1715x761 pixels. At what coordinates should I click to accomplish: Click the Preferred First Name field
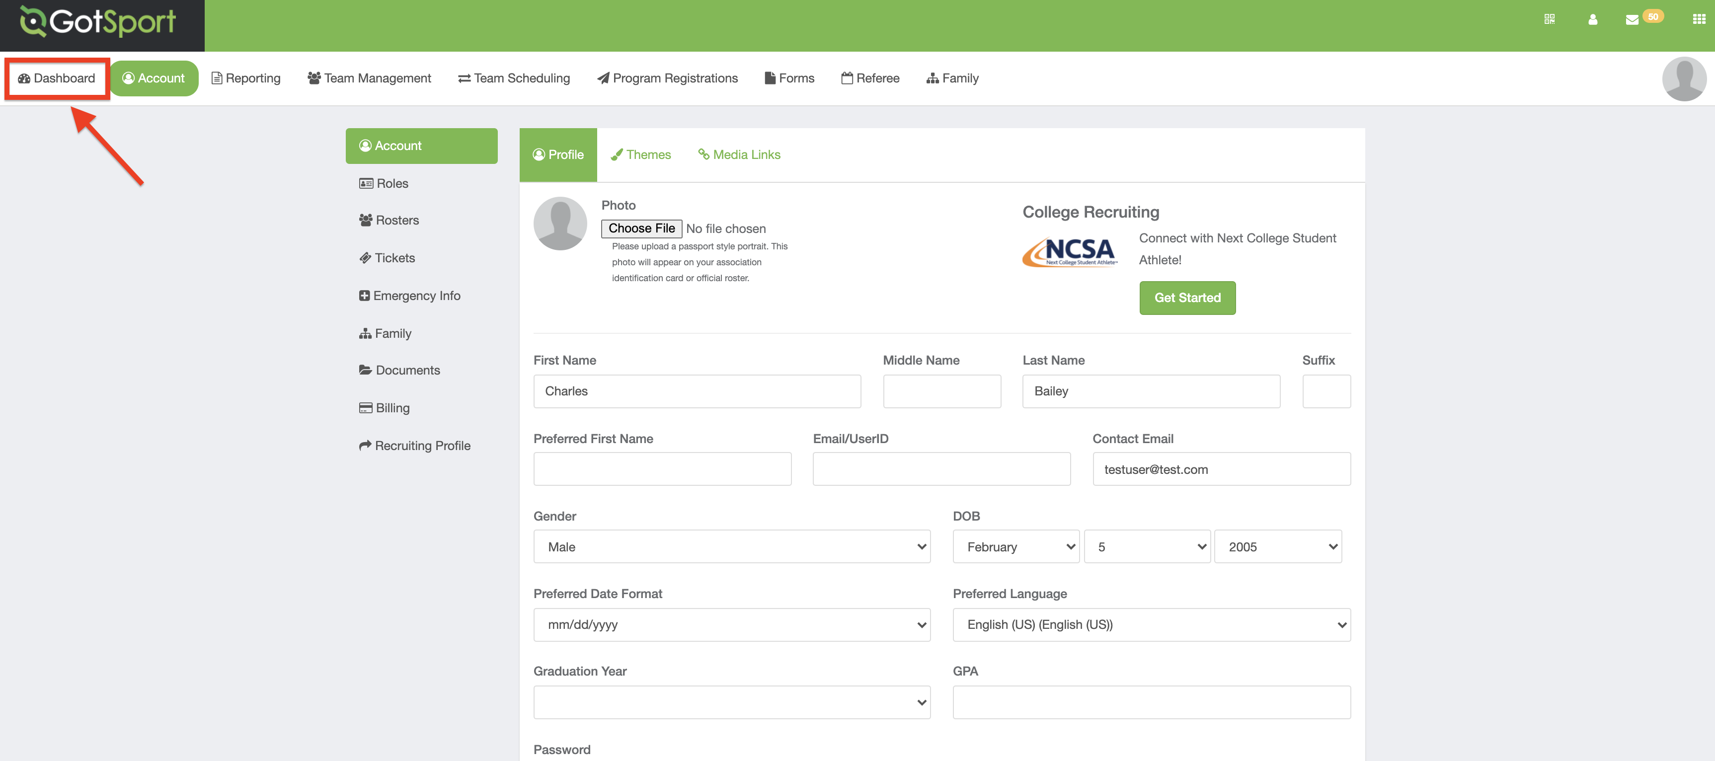(662, 469)
